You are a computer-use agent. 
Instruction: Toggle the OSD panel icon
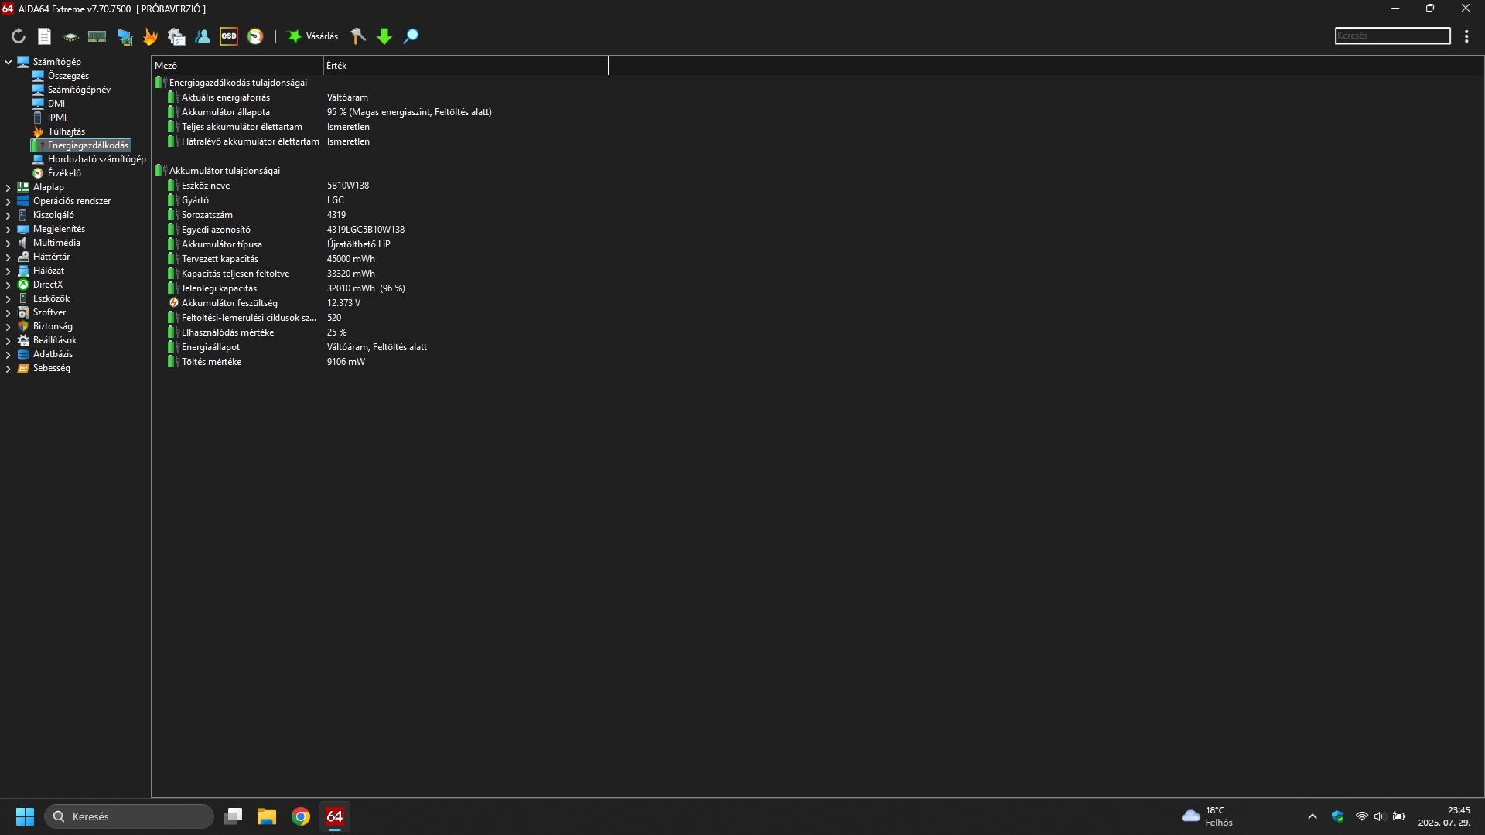pyautogui.click(x=229, y=36)
